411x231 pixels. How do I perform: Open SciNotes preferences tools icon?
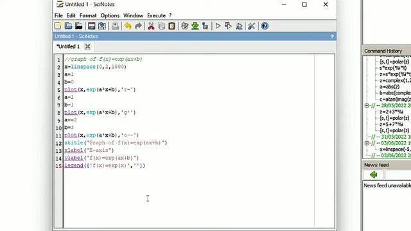pyautogui.click(x=251, y=26)
